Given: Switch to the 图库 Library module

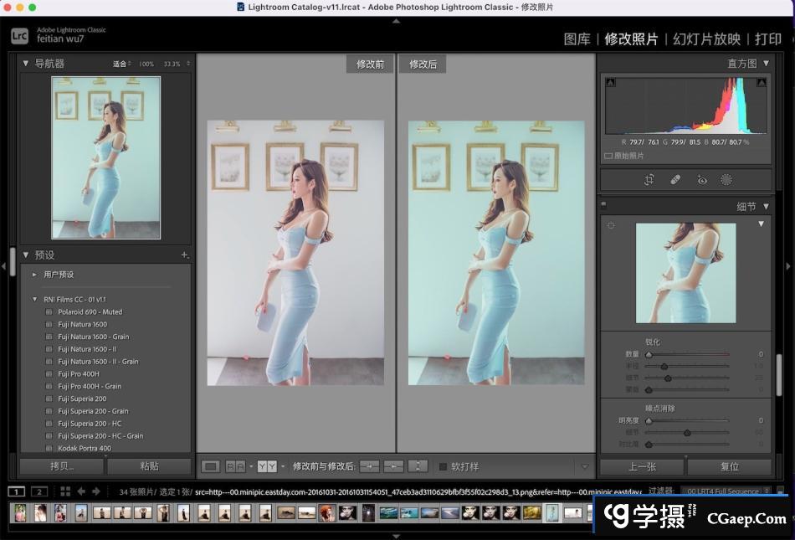Looking at the screenshot, I should [x=577, y=39].
